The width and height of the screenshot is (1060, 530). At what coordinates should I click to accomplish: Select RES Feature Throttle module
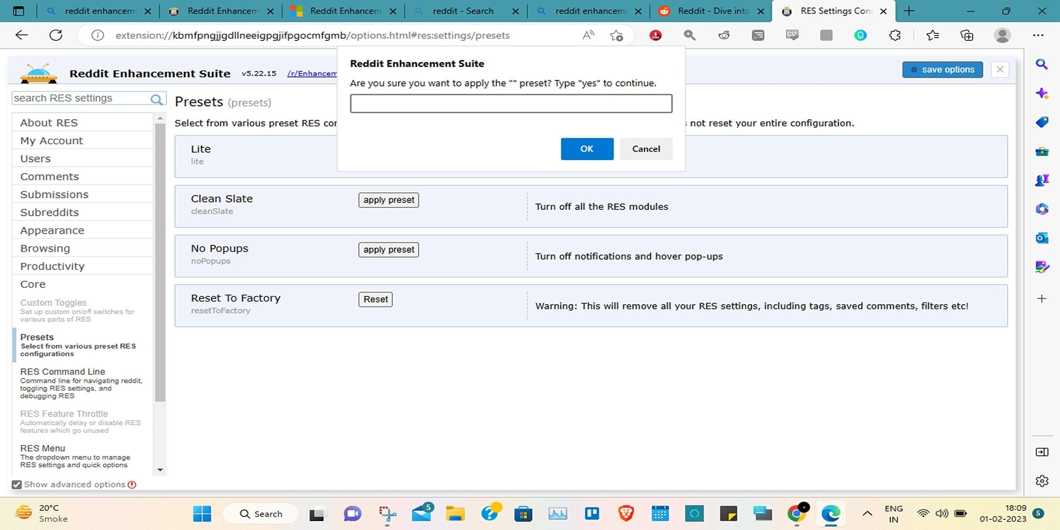(x=82, y=422)
